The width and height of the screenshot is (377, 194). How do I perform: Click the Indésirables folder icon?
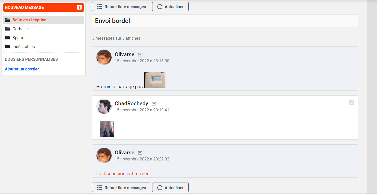click(7, 47)
